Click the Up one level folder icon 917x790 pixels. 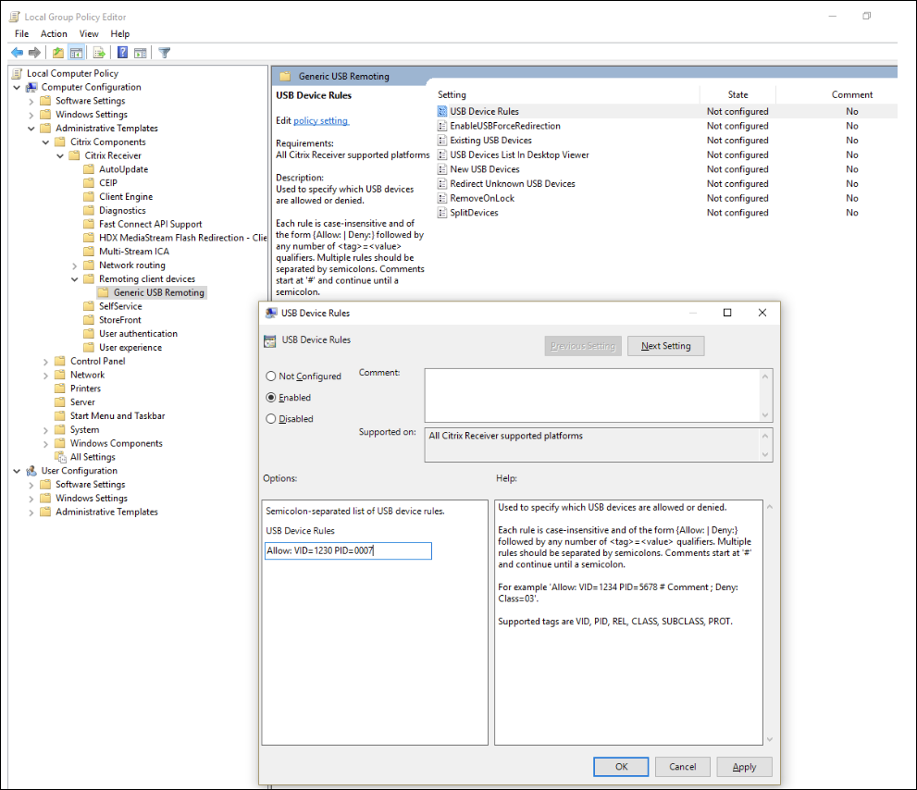(57, 53)
